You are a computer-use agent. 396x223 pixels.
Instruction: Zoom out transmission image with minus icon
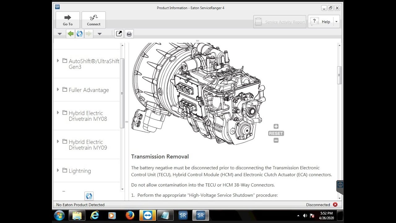click(x=276, y=140)
